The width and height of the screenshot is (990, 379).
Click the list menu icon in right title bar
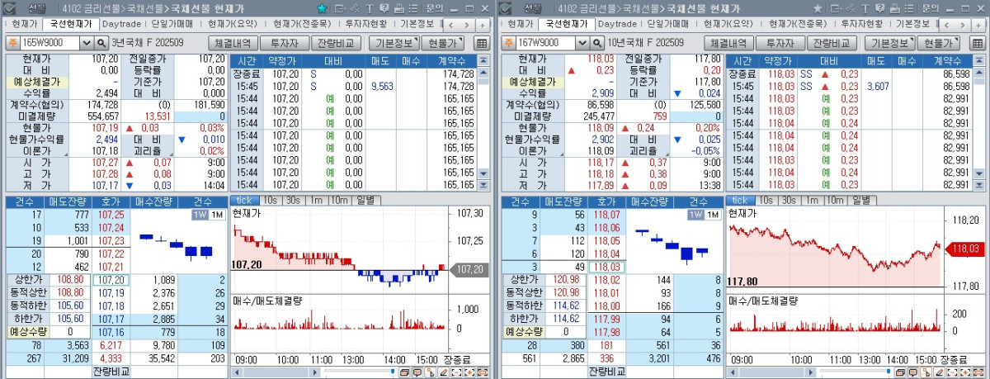(909, 8)
